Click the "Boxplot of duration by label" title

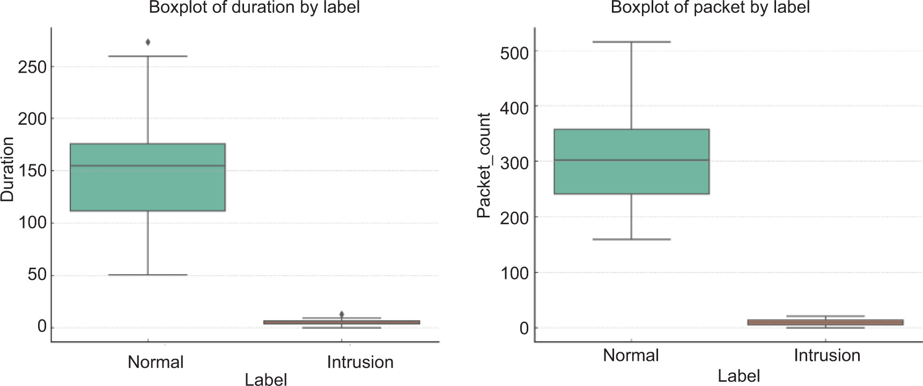coord(254,8)
